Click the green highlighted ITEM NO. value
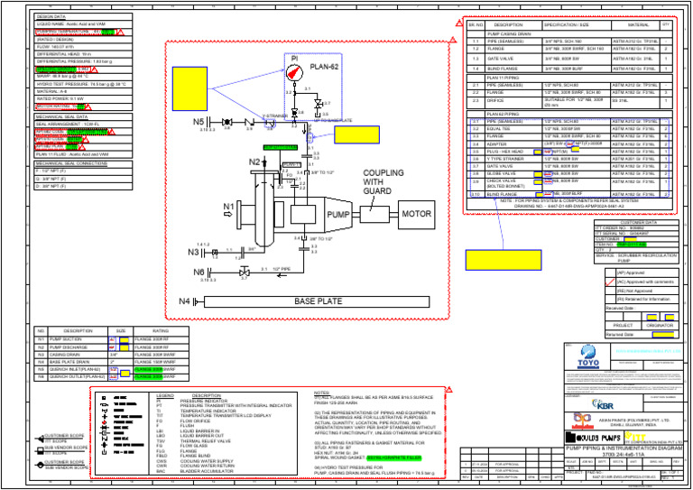 coord(631,245)
